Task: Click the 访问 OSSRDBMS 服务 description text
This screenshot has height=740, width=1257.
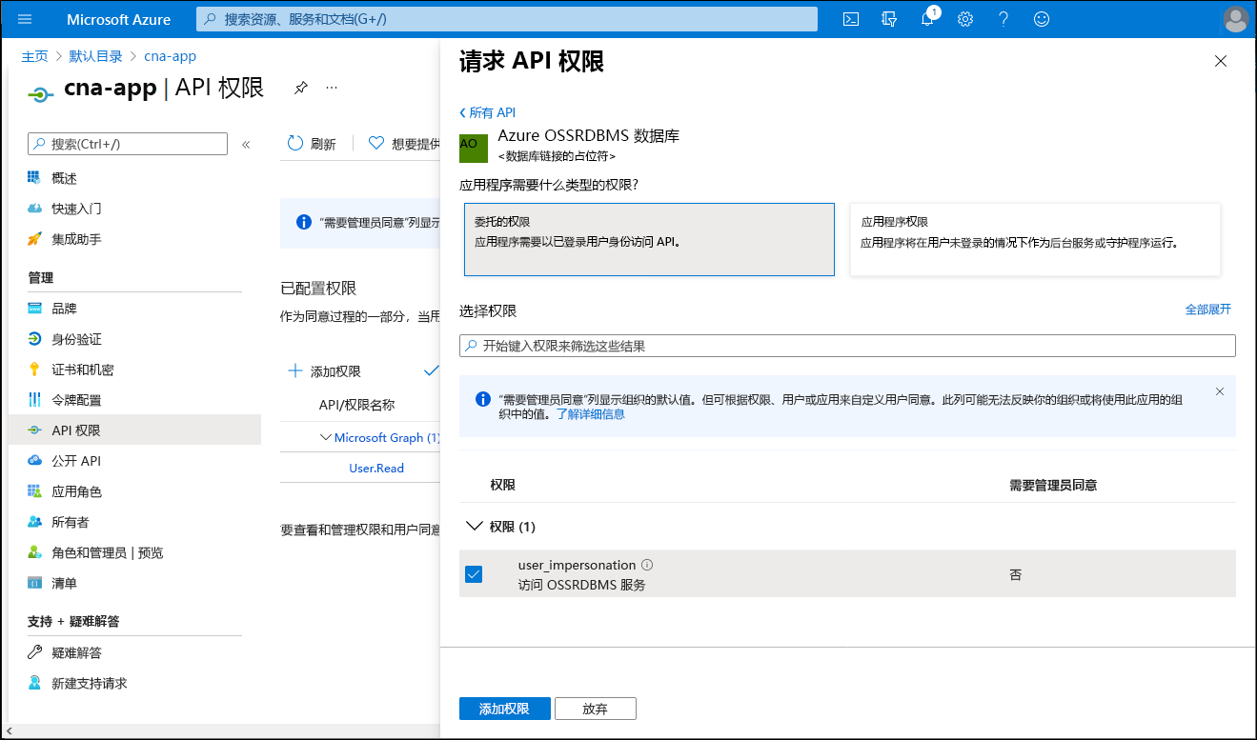Action: [x=582, y=585]
